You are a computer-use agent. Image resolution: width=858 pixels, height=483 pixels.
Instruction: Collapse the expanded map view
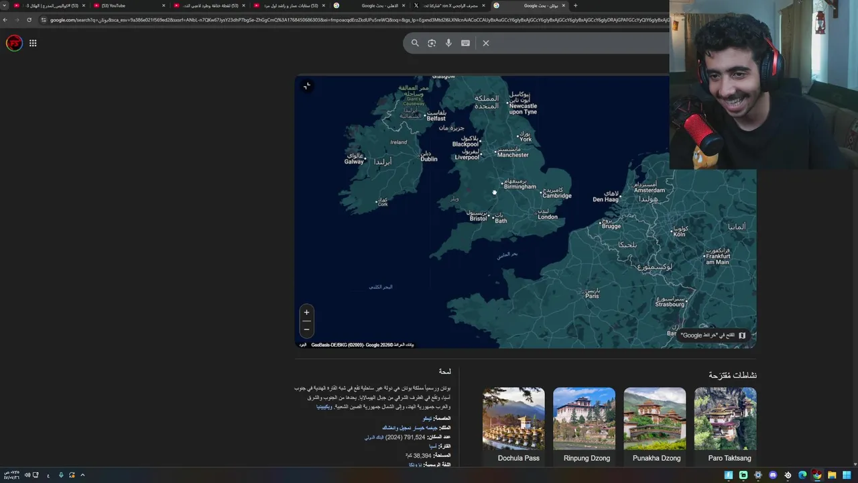point(307,86)
